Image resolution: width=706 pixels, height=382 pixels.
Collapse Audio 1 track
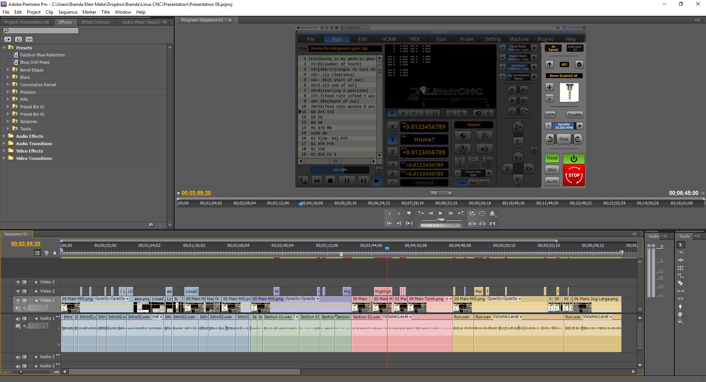(36, 319)
